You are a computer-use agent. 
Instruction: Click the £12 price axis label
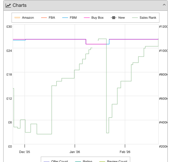click(9, 99)
